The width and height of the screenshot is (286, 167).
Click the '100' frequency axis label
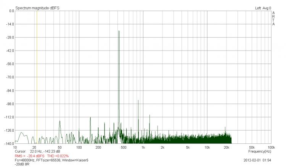tap(79, 147)
